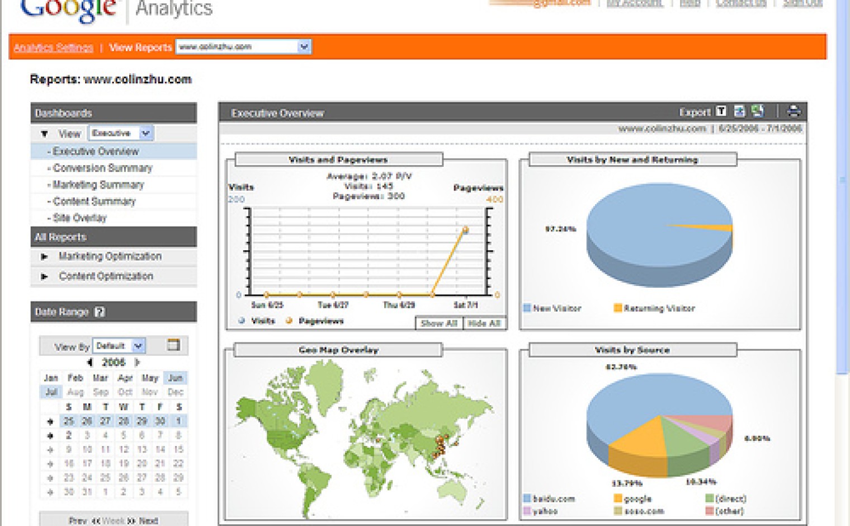The width and height of the screenshot is (850, 526).
Task: Select week starting July 9 arrow
Action: [x=50, y=449]
